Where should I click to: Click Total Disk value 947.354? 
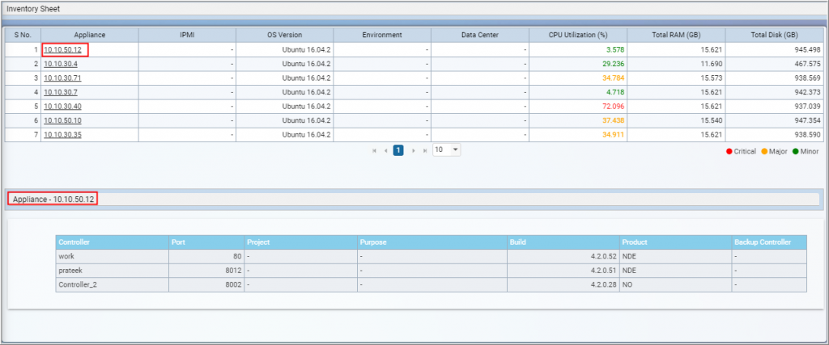tap(807, 121)
